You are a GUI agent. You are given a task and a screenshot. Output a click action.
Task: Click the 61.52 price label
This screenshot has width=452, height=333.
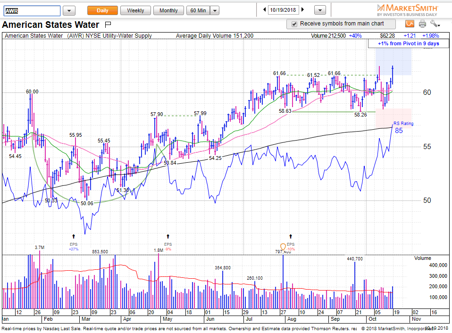[x=313, y=75]
